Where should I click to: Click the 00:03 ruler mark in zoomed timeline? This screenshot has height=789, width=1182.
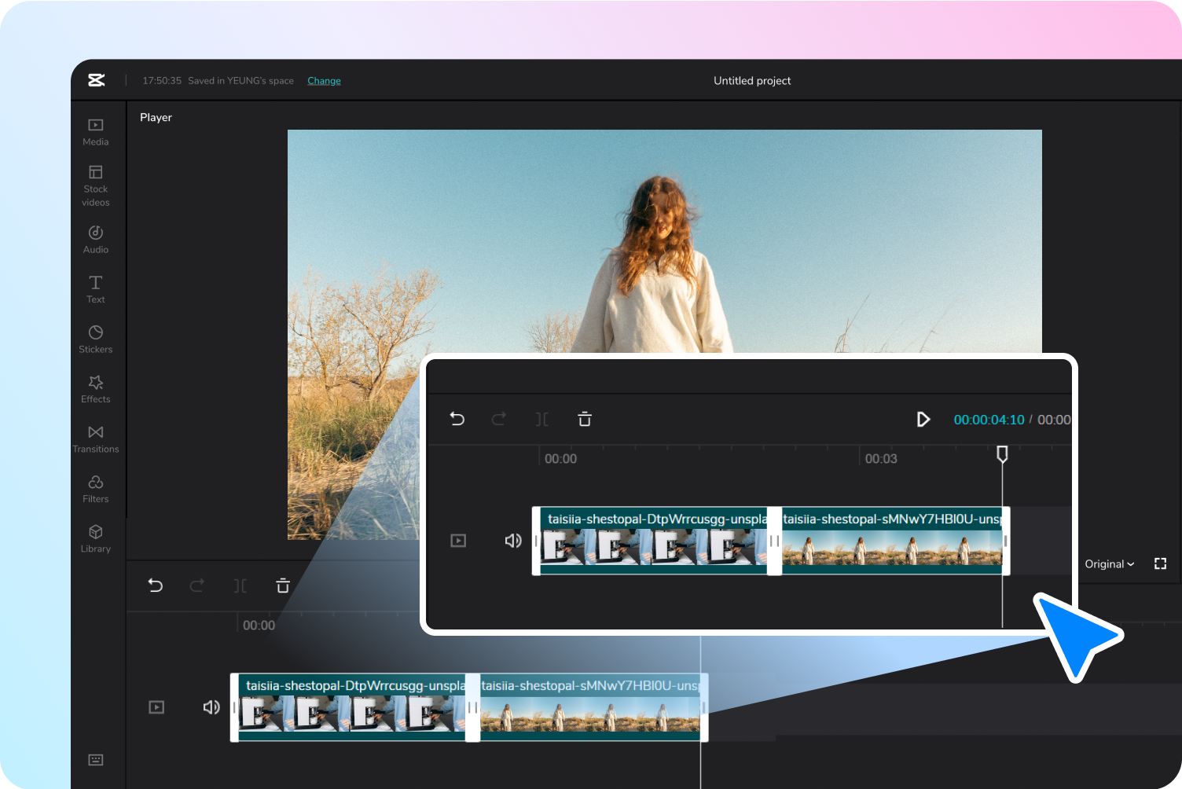click(x=881, y=459)
